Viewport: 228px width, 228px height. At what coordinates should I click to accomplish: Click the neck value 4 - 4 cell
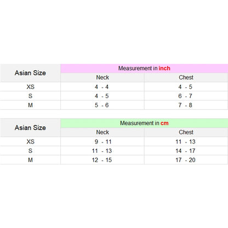(102, 87)
